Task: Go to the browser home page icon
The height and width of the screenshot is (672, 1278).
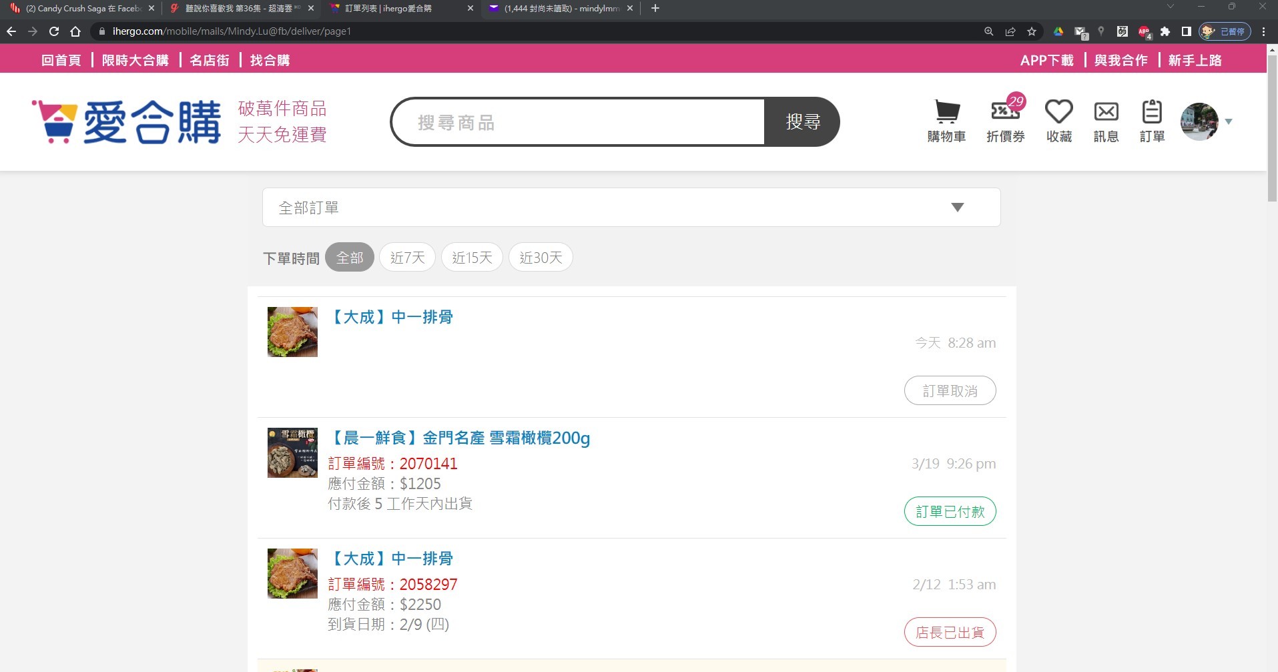Action: [75, 31]
